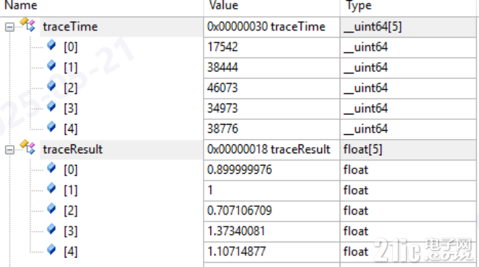Click the blue icon of traceTime [2]
Screen dimensions: 479x267
pos(52,86)
